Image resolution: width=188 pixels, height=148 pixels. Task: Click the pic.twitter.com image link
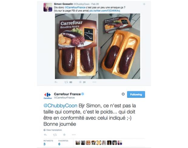pos(105,11)
